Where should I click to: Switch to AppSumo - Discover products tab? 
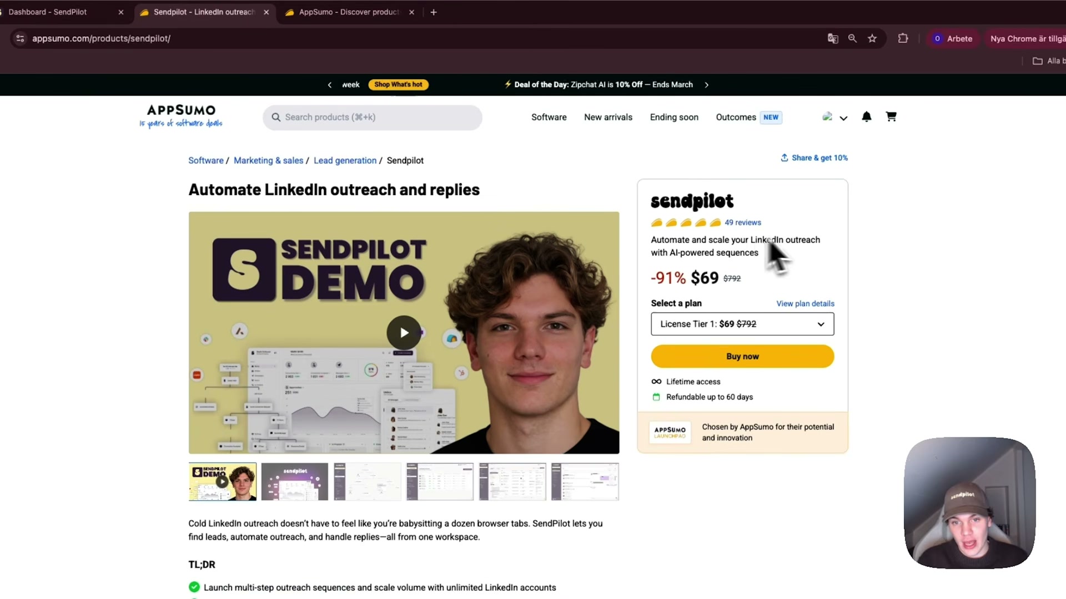tap(349, 12)
